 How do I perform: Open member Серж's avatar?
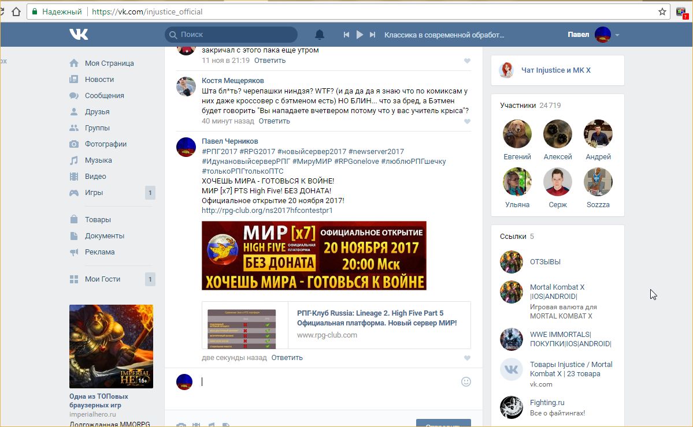coord(558,182)
